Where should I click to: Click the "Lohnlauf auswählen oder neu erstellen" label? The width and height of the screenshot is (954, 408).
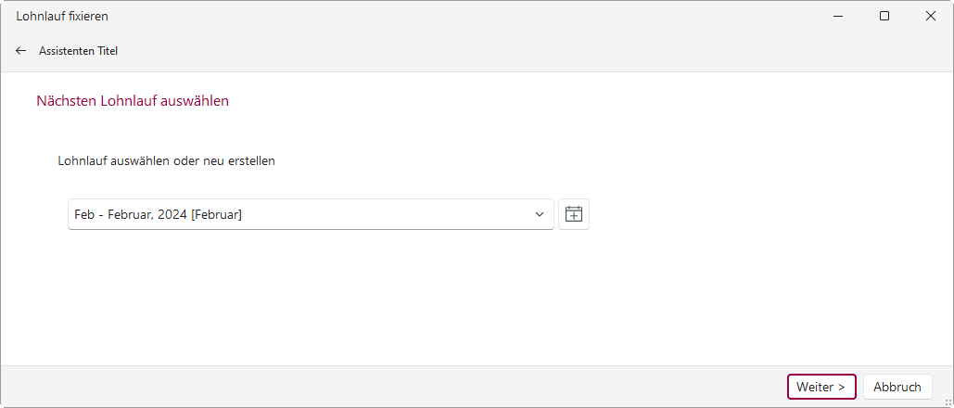pos(166,160)
